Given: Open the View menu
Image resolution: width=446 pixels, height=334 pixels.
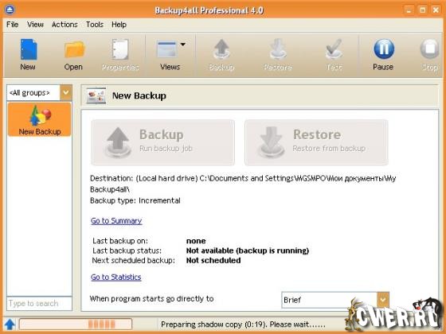Looking at the screenshot, I should click(35, 25).
